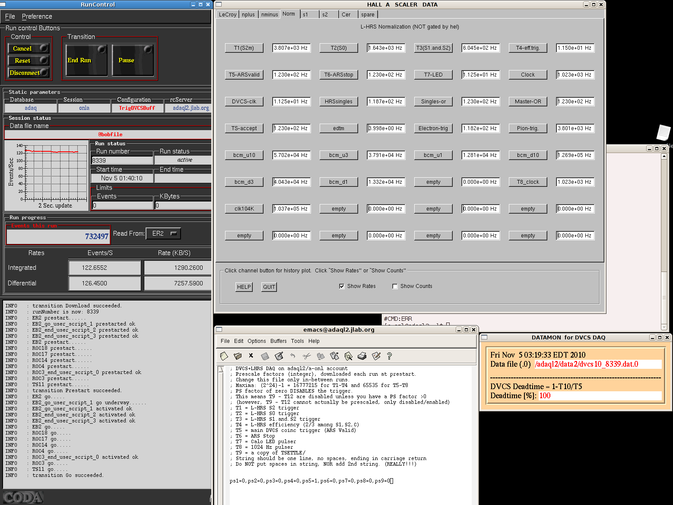
Task: Click the HELP button in scaler window
Action: [244, 287]
